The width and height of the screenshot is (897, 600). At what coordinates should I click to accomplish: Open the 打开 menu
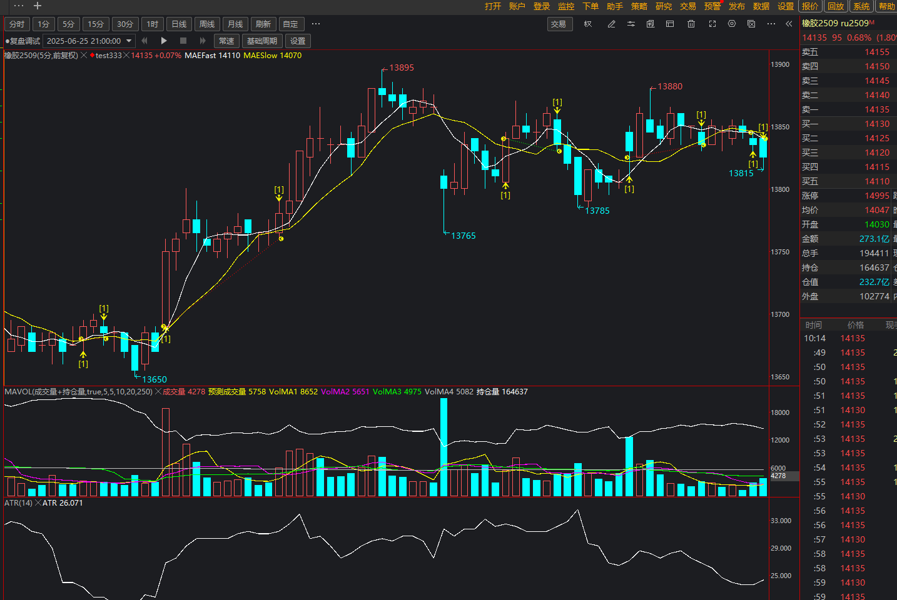pyautogui.click(x=493, y=6)
